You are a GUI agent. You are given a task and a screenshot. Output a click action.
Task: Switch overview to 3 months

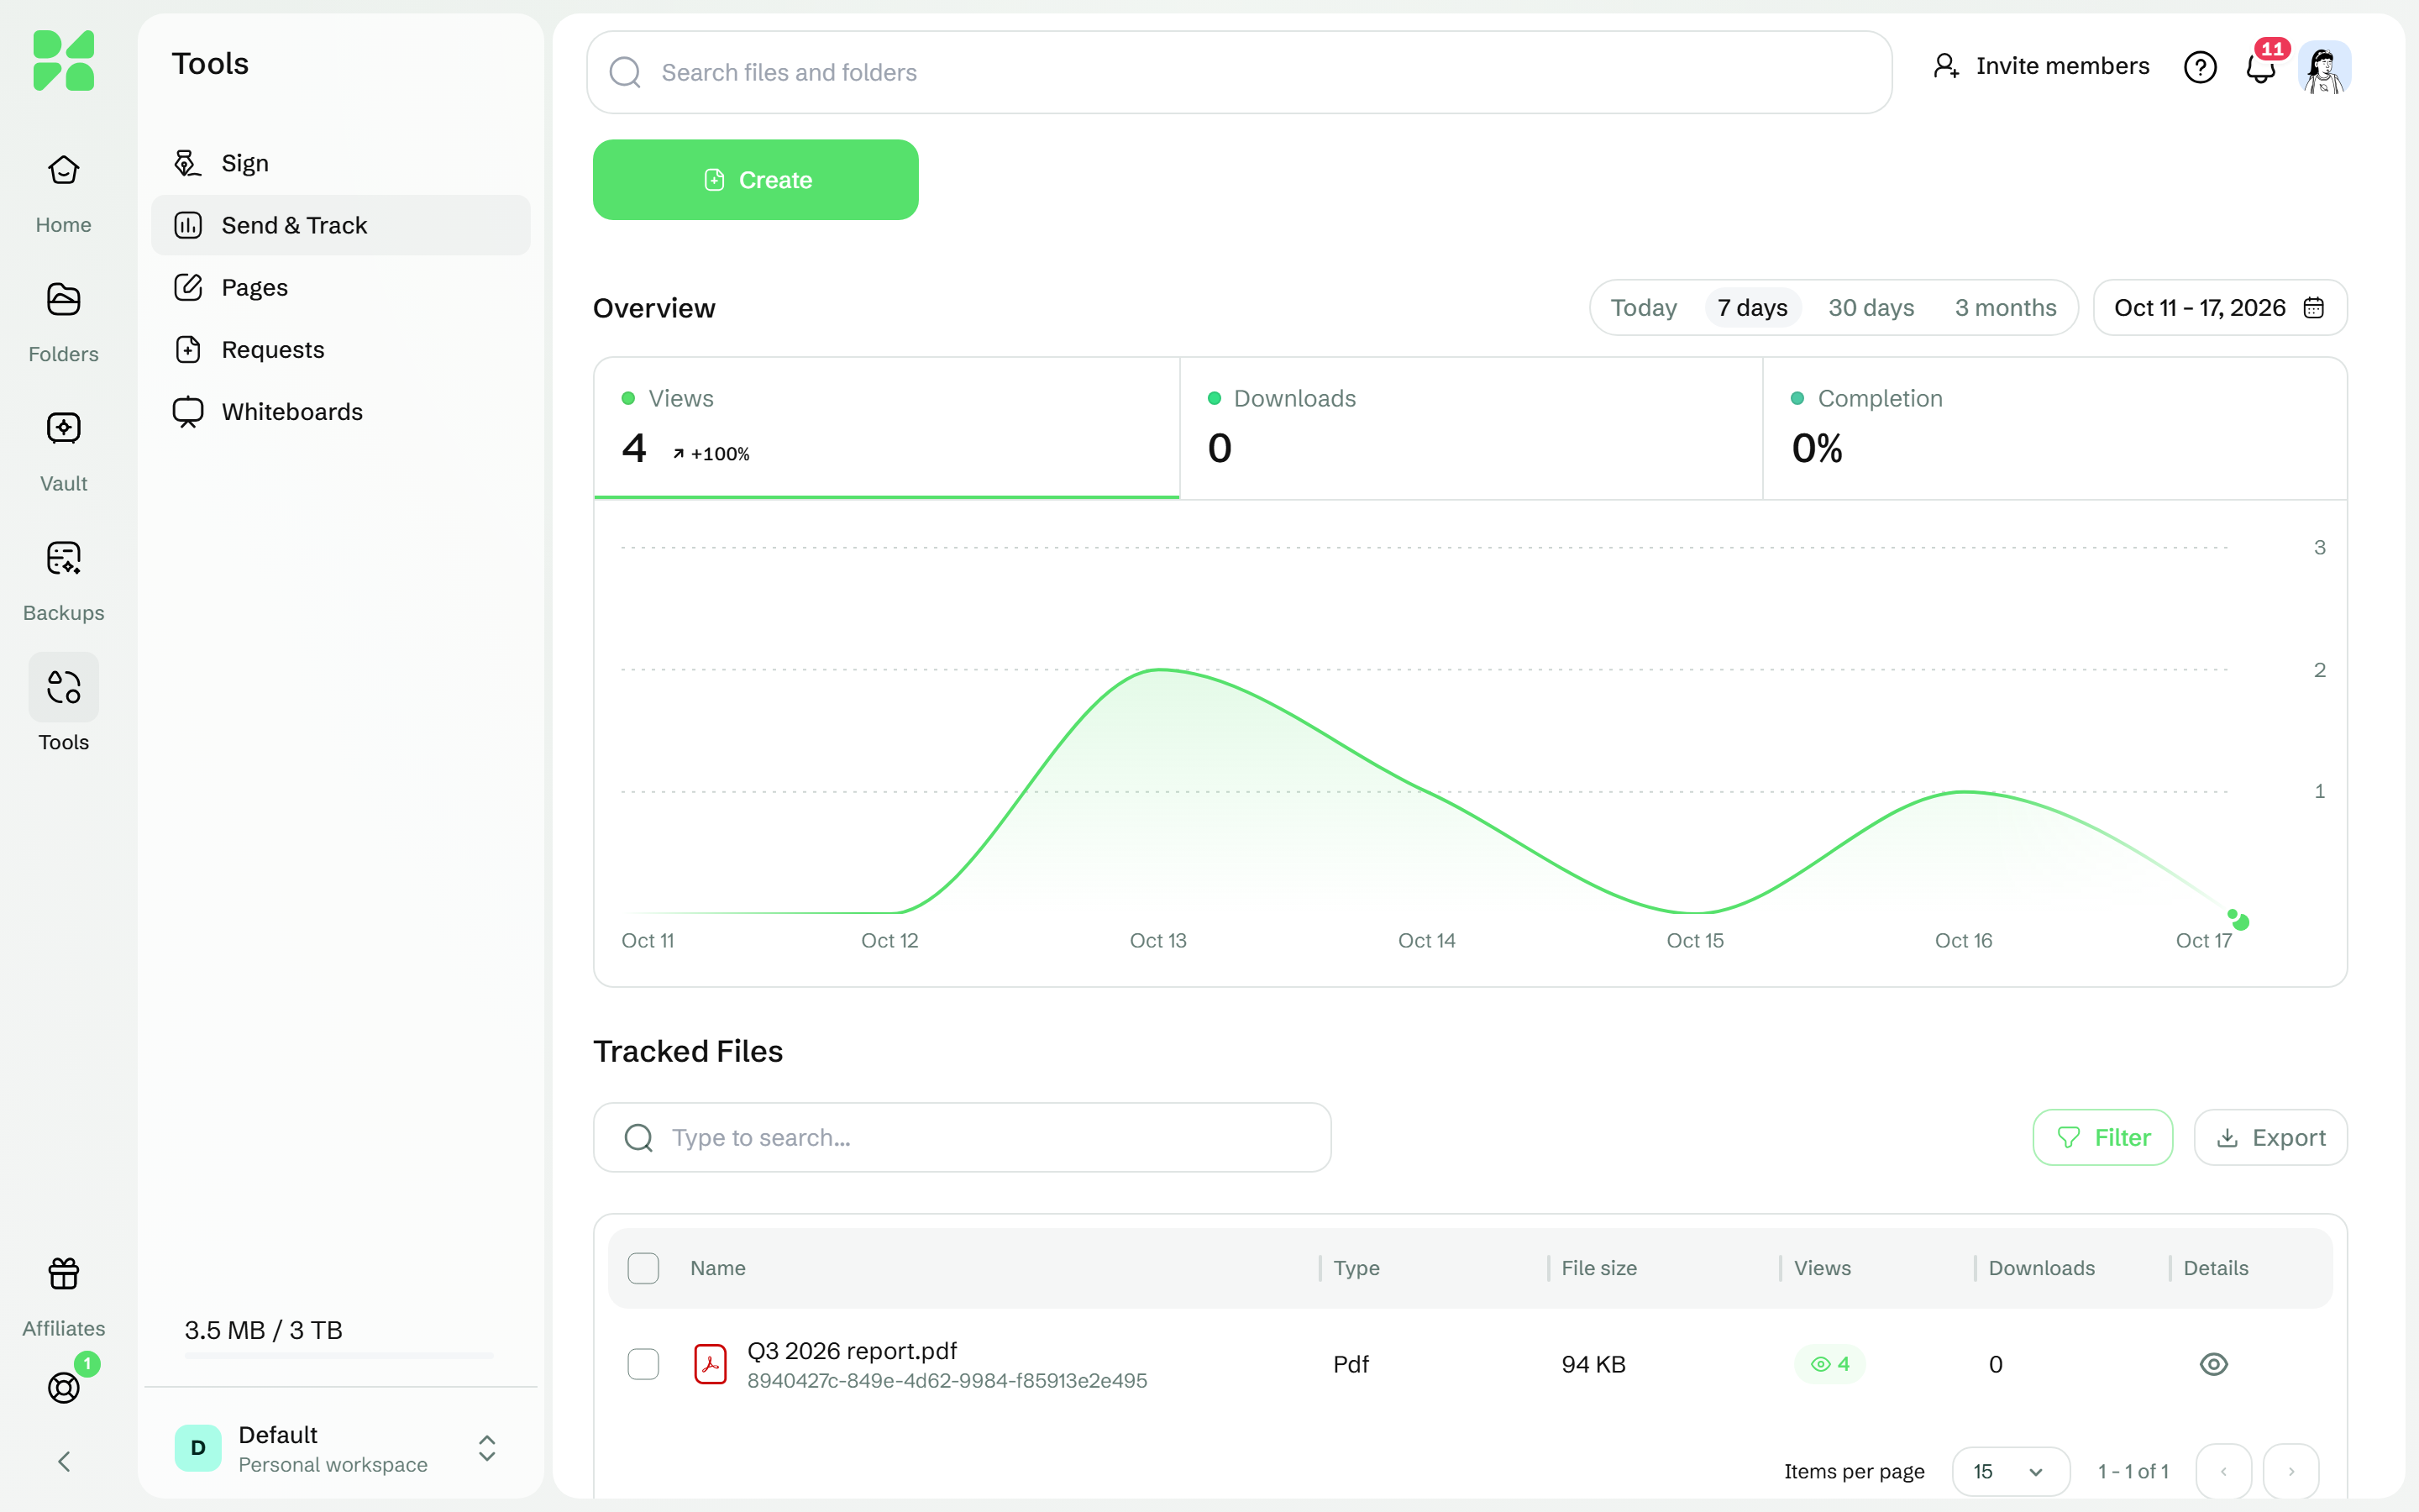2005,307
